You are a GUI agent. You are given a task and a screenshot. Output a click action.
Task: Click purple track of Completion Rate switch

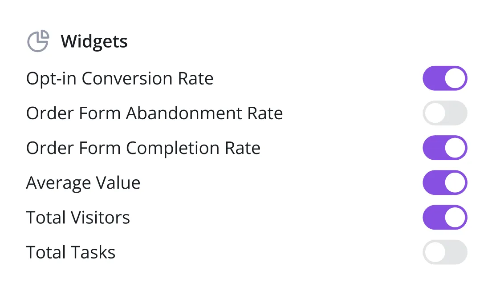432,148
